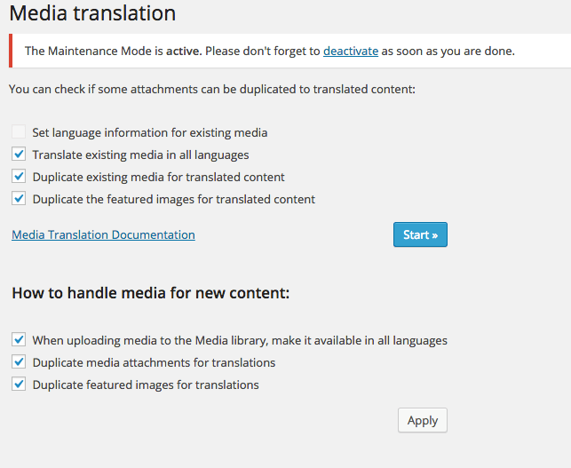Screen dimensions: 571x468
Task: Click the Apply button
Action: [423, 420]
